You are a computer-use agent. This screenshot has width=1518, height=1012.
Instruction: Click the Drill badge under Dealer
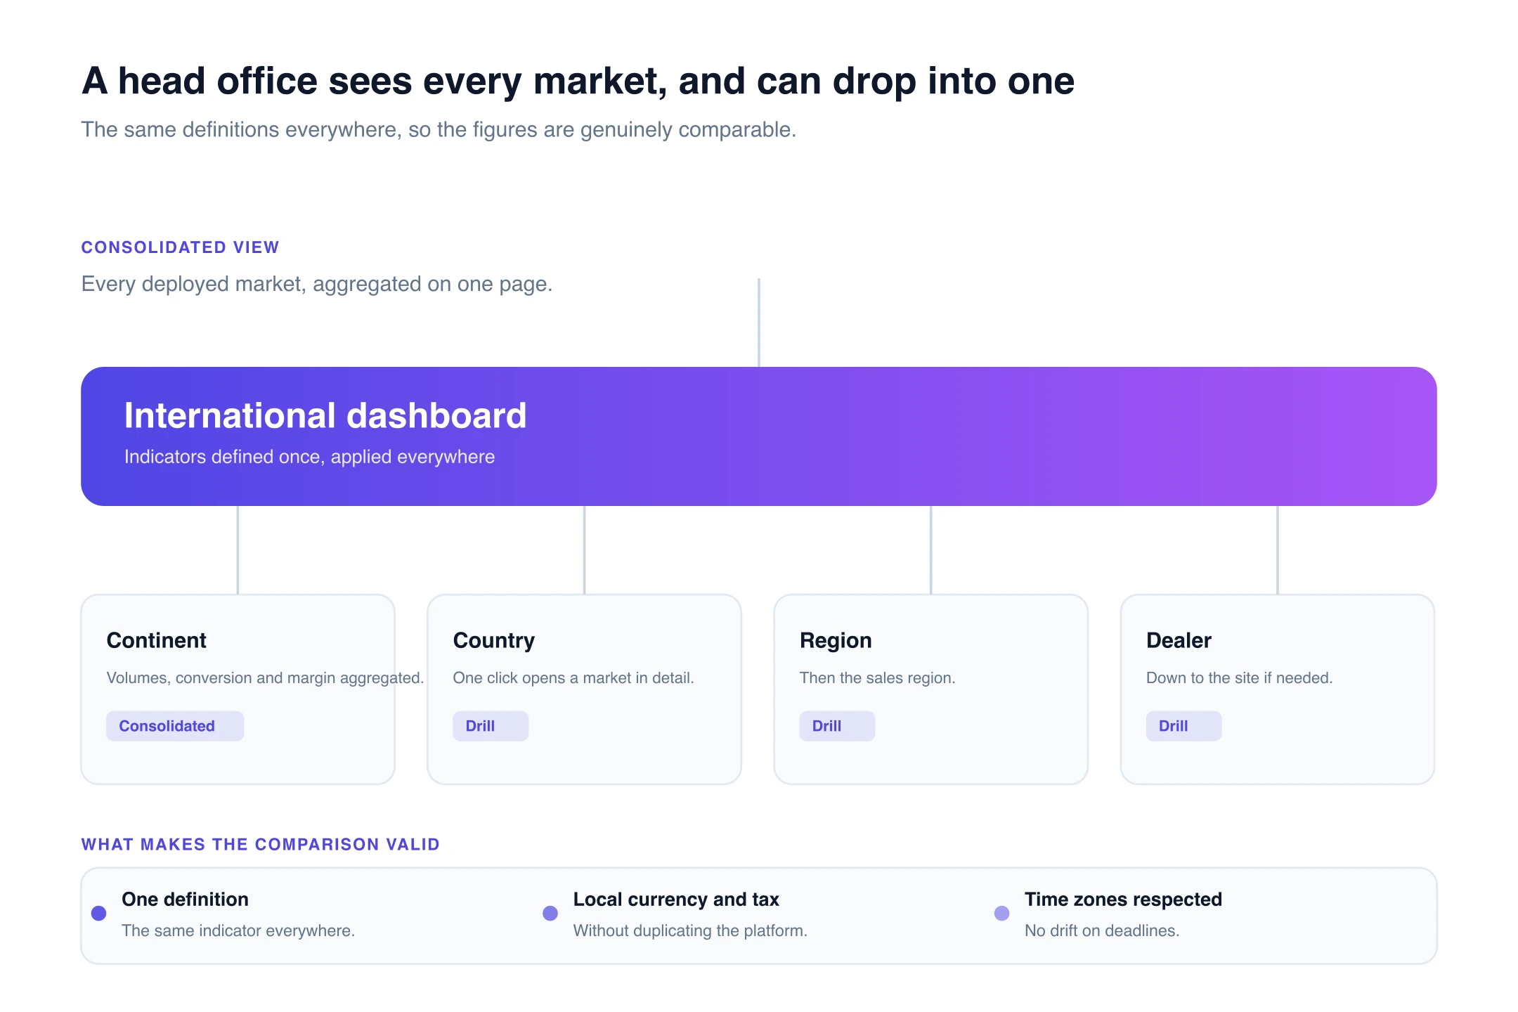click(x=1183, y=726)
